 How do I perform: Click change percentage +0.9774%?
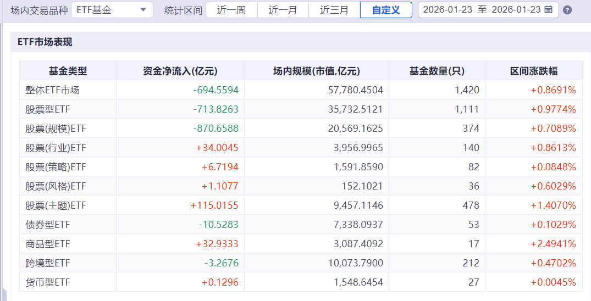(x=553, y=109)
